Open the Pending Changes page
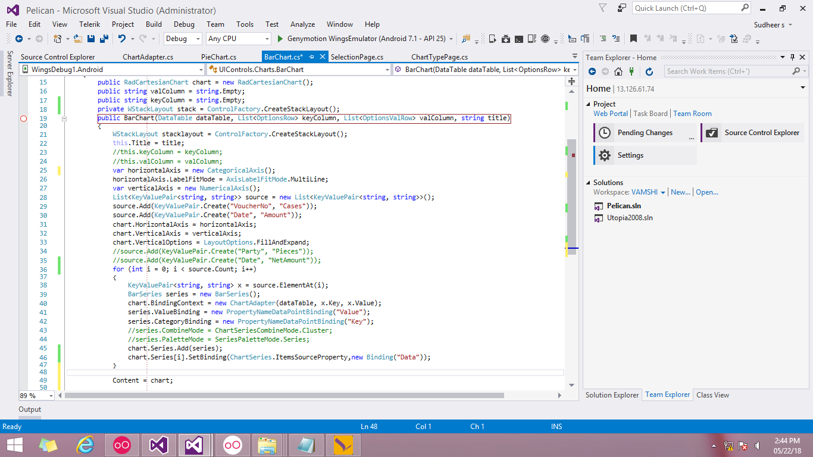The height and width of the screenshot is (457, 813). pyautogui.click(x=645, y=133)
